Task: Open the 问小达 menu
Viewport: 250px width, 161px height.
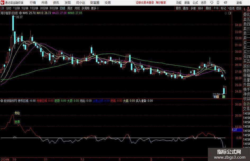Action: pyautogui.click(x=81, y=3)
